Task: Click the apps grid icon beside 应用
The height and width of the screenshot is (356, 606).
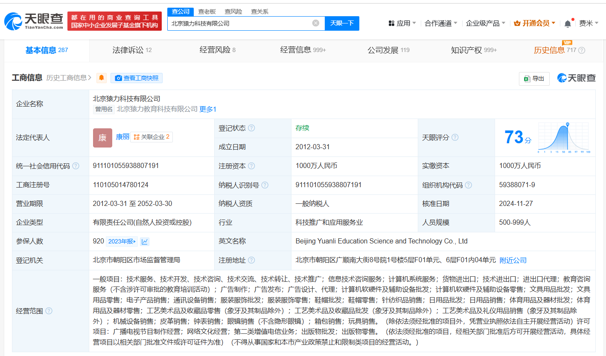Action: tap(391, 23)
